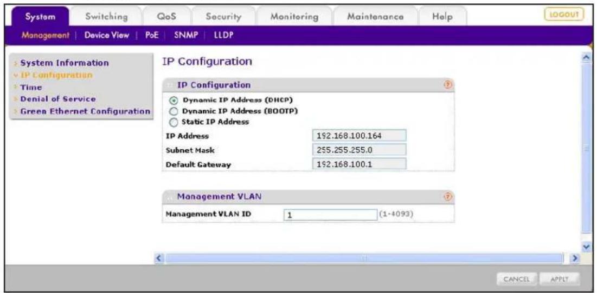Open the PoE submenu

click(x=153, y=36)
